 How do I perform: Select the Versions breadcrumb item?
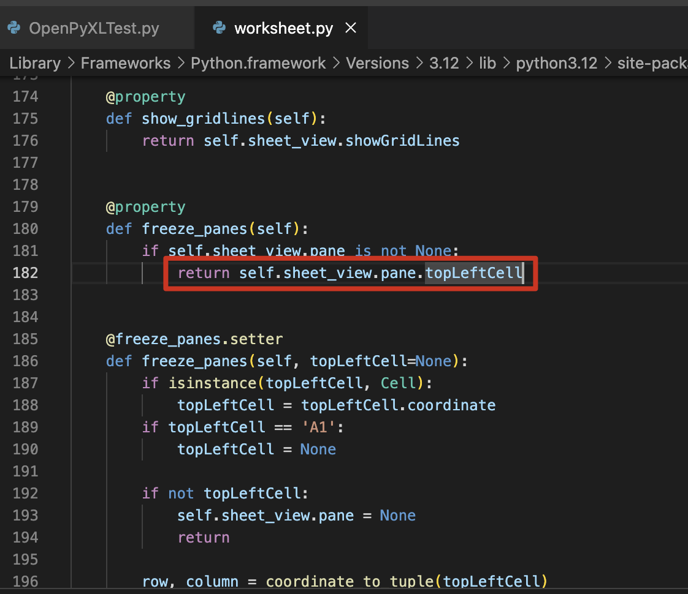point(377,63)
